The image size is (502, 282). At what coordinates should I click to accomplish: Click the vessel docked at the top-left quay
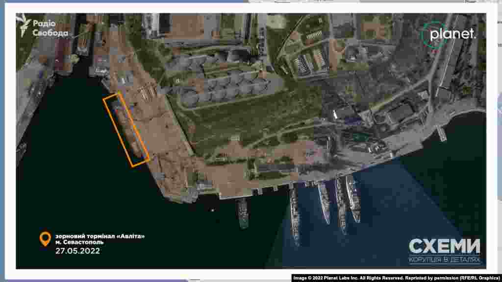tap(84, 39)
